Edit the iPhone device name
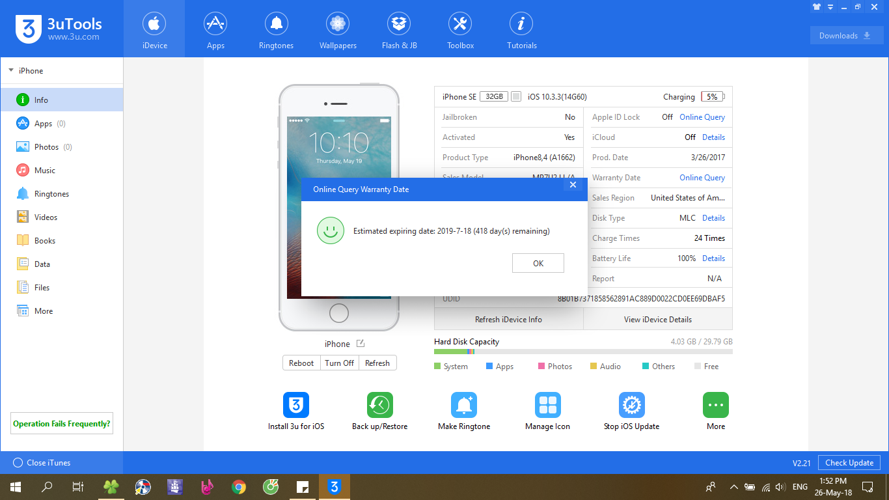 pos(361,344)
